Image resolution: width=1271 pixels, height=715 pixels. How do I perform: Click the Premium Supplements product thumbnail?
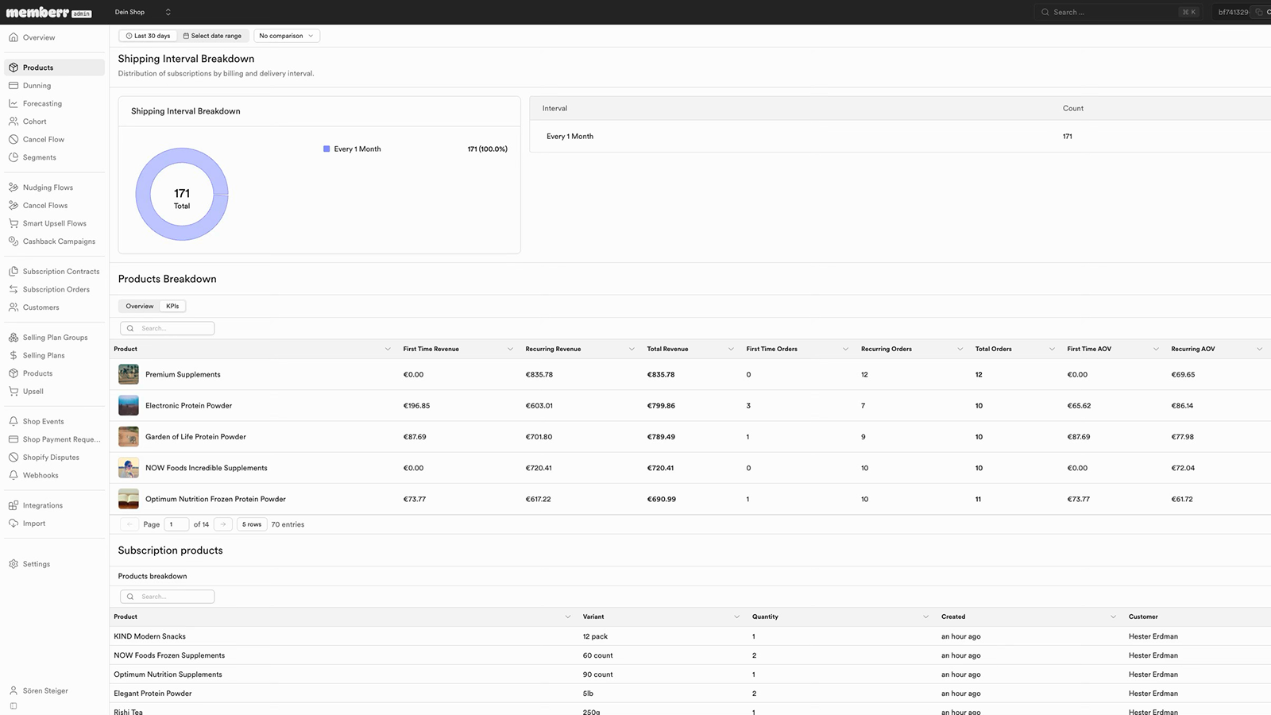point(129,374)
